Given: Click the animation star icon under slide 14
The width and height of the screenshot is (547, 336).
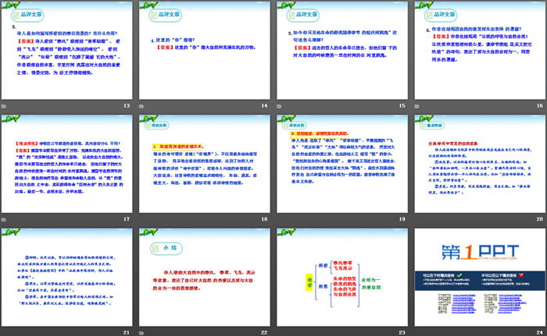Looking at the screenshot, I should pos(141,106).
